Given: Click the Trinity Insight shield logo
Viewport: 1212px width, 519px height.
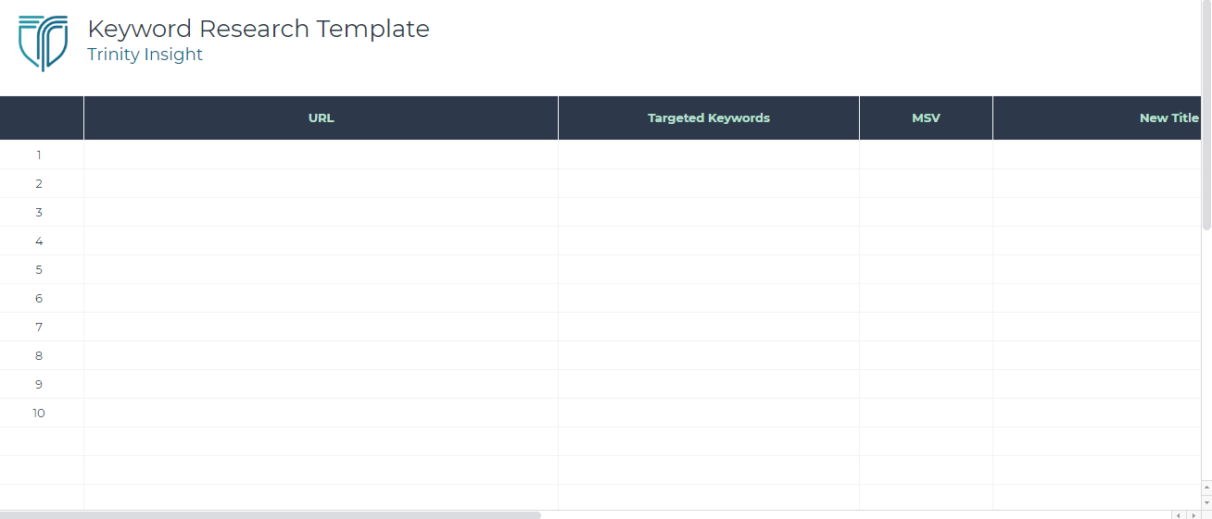Looking at the screenshot, I should 43,42.
